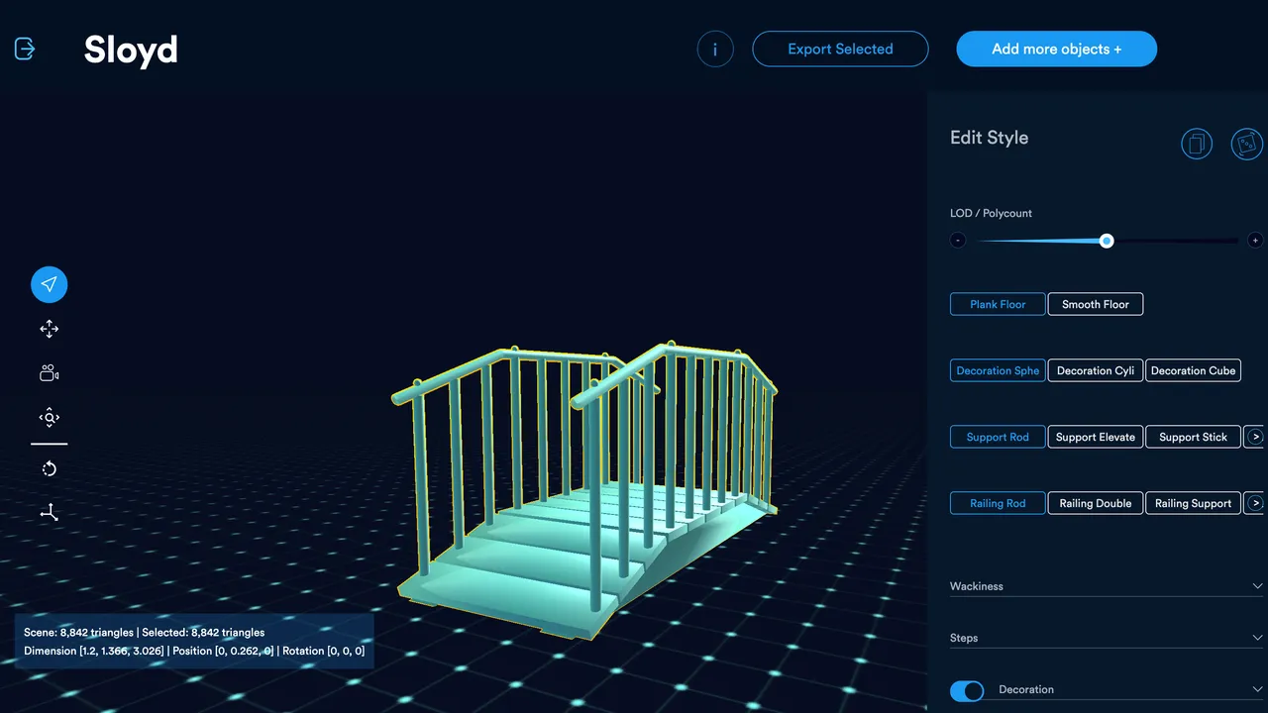Select the pointer select tool
1268x713 pixels.
(x=50, y=284)
